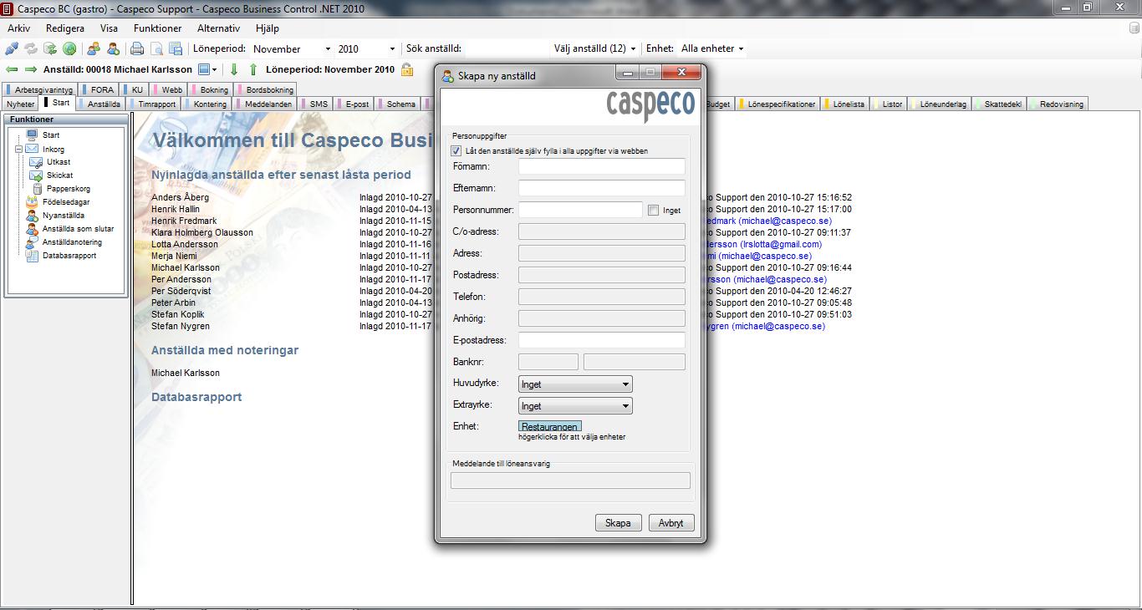Open the Löneperiod year 2010 dropdown

392,49
